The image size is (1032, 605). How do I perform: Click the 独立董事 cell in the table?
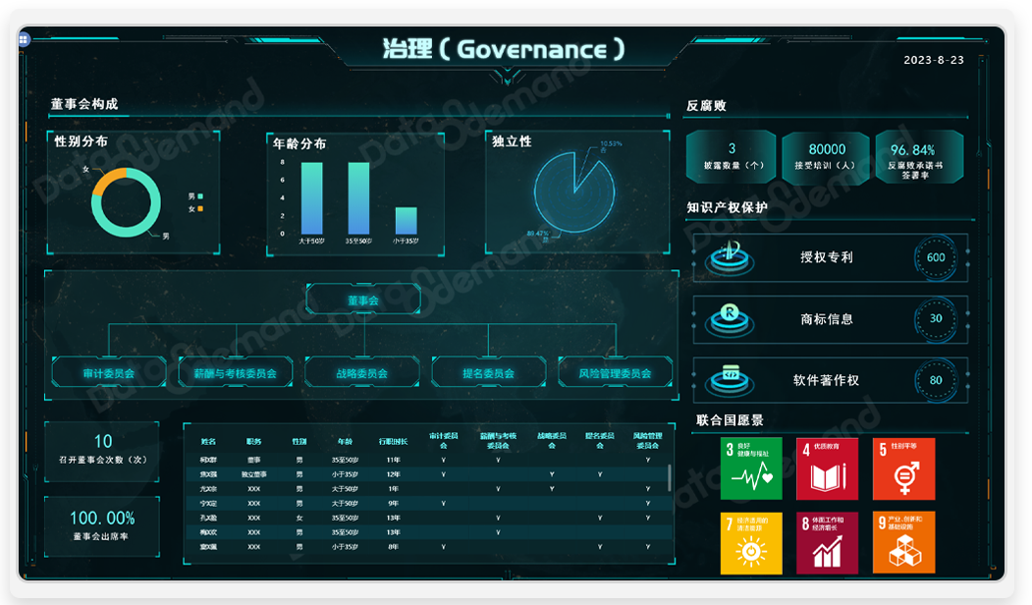click(253, 474)
